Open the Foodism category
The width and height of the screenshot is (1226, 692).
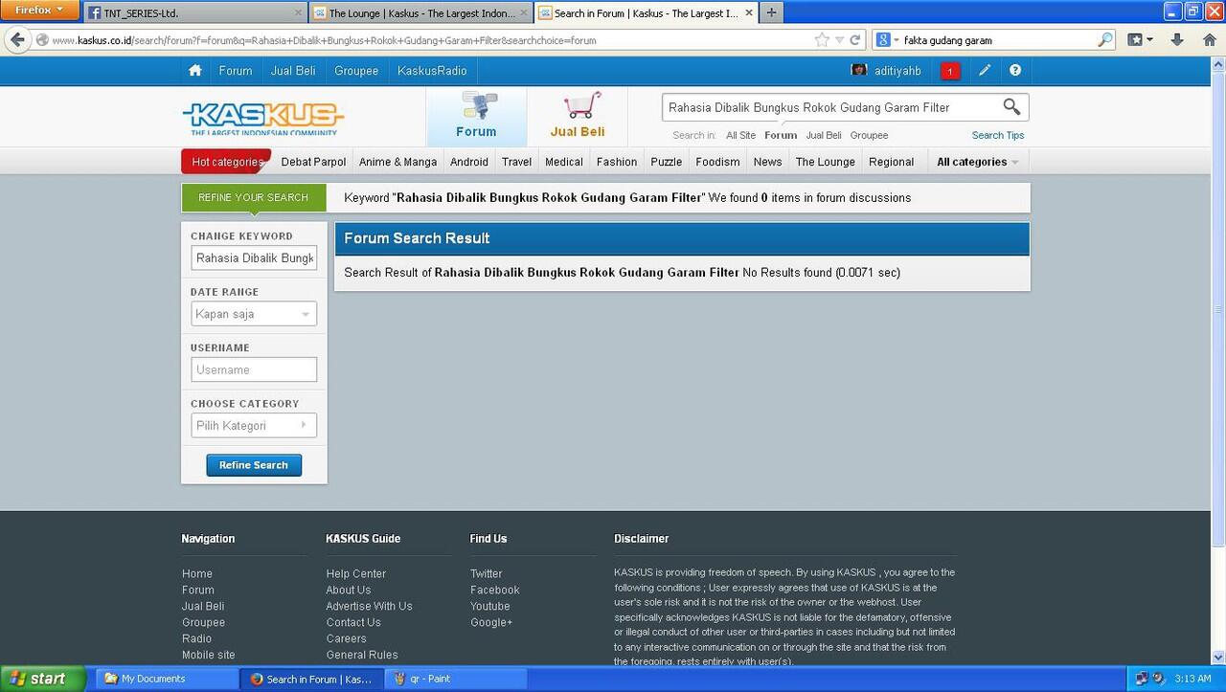[x=717, y=162]
